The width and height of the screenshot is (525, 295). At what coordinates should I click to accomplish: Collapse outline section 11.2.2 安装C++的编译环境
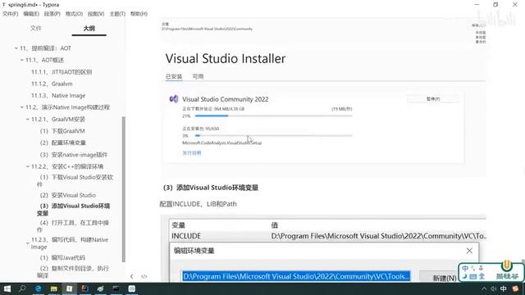click(27, 166)
